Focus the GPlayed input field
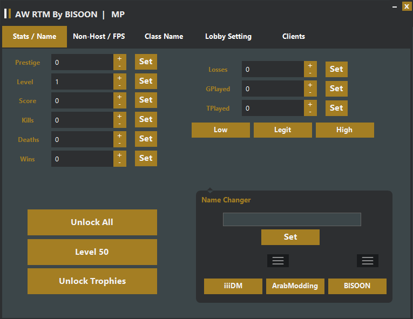Viewport: 413px width, 319px height. tap(273, 89)
